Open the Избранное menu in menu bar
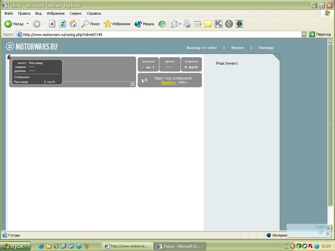 (x=55, y=13)
